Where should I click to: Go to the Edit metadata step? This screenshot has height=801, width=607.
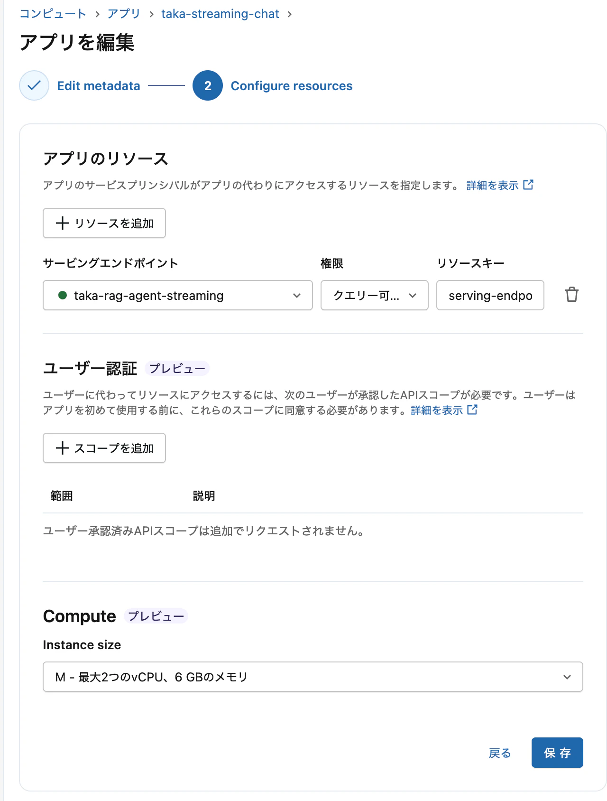pos(99,86)
